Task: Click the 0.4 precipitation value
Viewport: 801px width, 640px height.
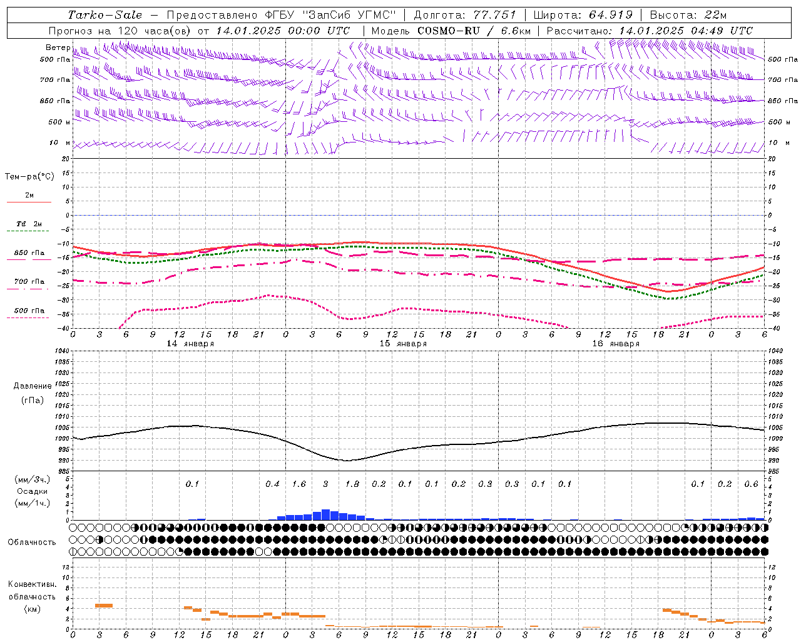Action: 272,484
